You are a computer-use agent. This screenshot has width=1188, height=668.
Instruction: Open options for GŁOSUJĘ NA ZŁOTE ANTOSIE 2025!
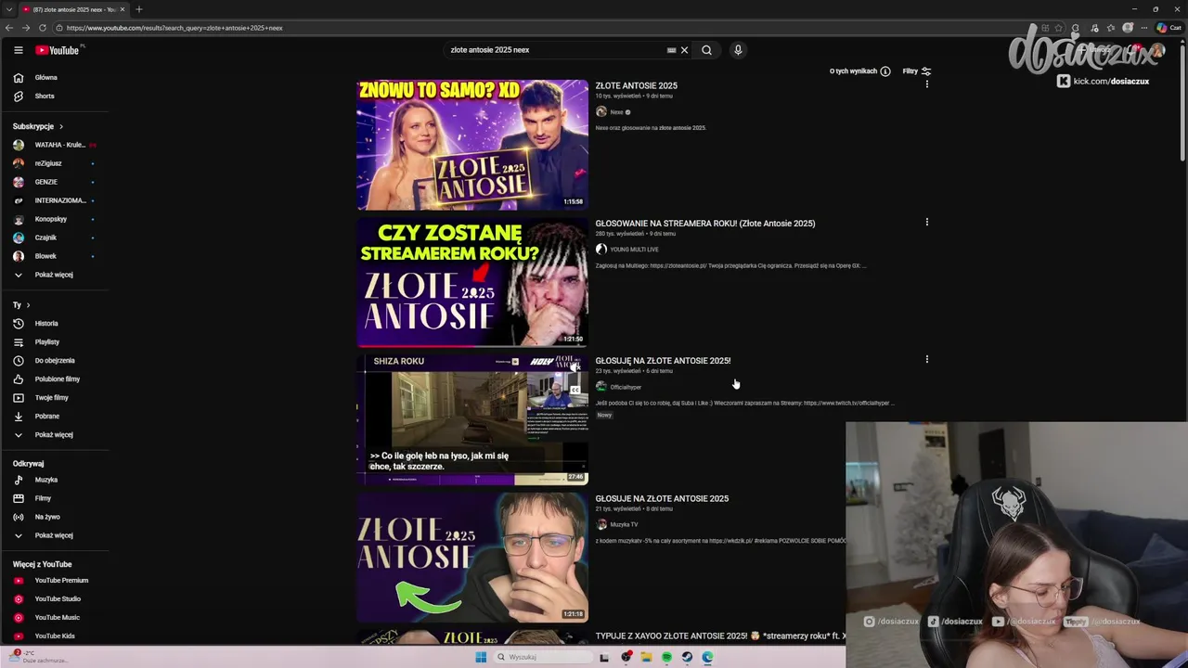(926, 360)
